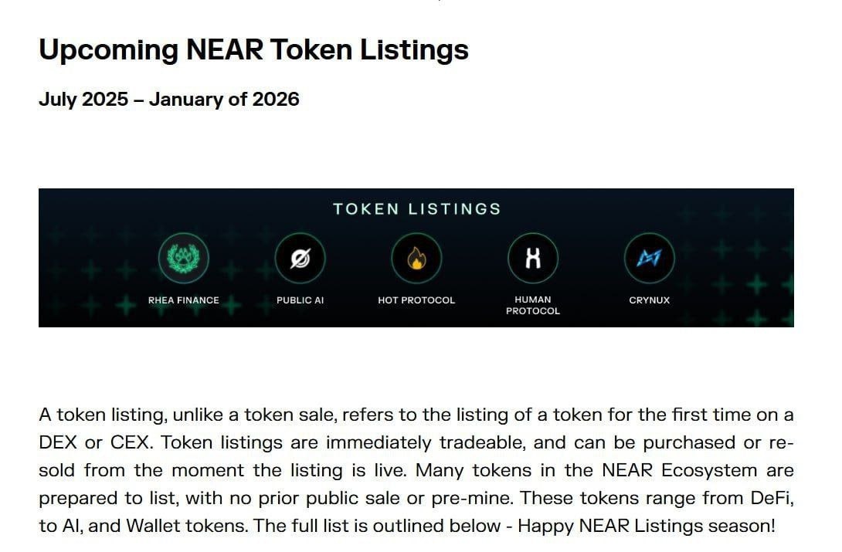The height and width of the screenshot is (552, 842).
Task: Click the Upcoming NEAR Token Listings heading
Action: click(253, 50)
